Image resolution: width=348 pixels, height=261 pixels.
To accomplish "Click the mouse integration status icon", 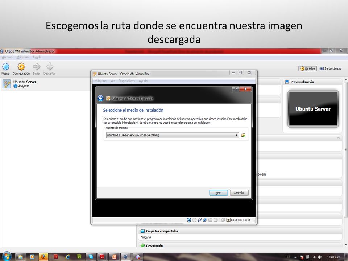I will [x=223, y=220].
